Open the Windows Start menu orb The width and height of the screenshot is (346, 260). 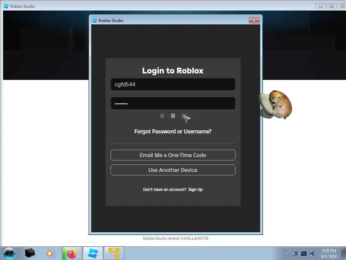[x=9, y=253]
